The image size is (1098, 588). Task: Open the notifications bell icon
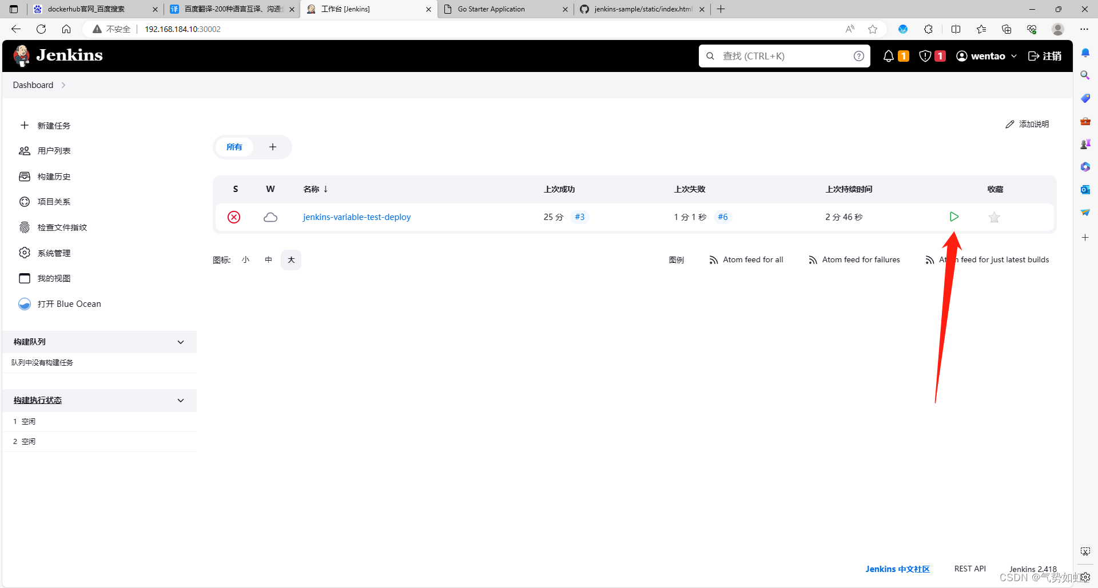click(x=889, y=56)
